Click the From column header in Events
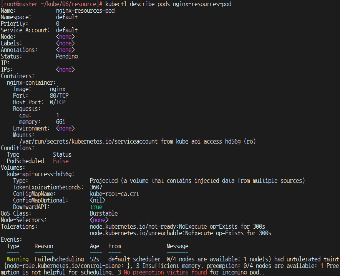The image size is (340, 276). (x=114, y=246)
